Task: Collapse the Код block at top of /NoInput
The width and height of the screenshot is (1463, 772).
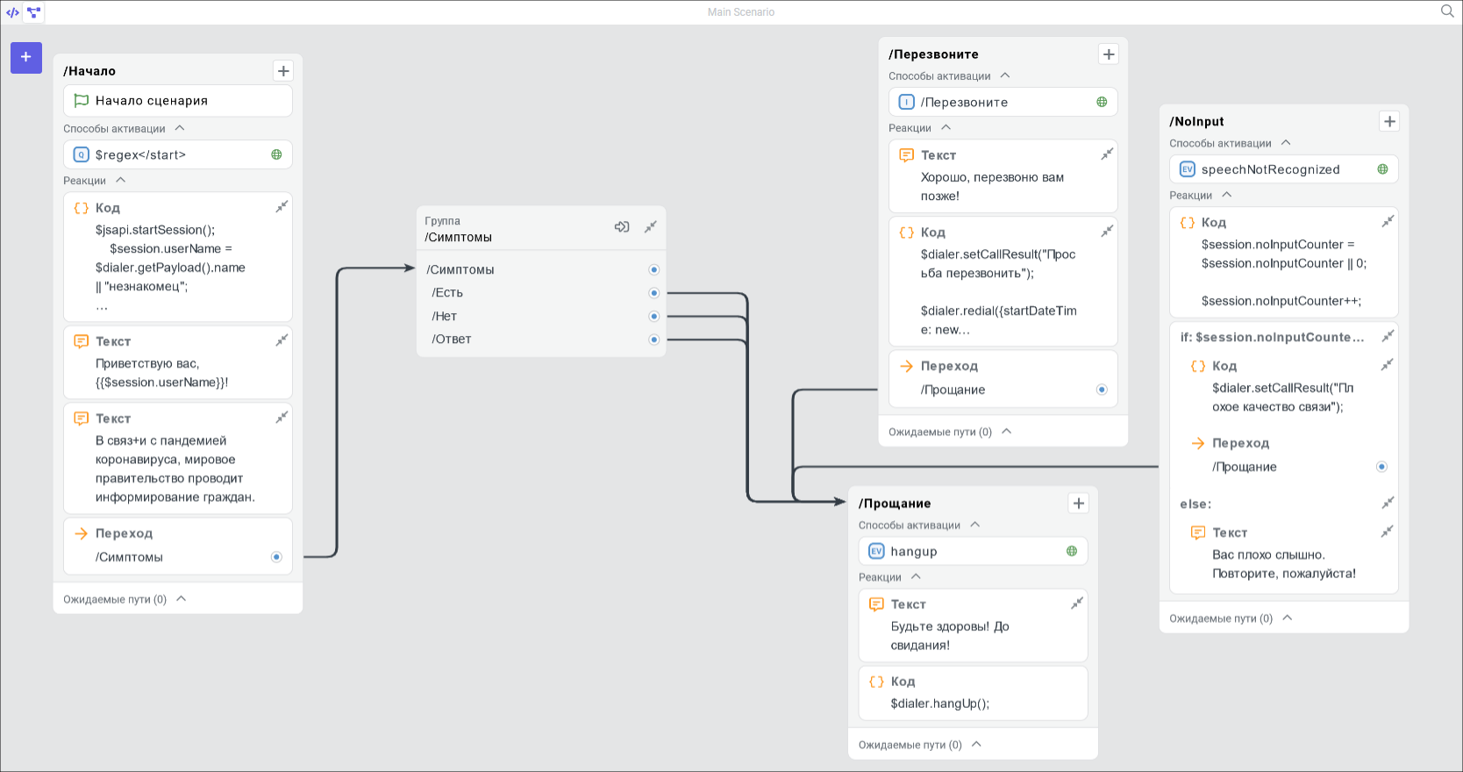Action: click(1388, 222)
